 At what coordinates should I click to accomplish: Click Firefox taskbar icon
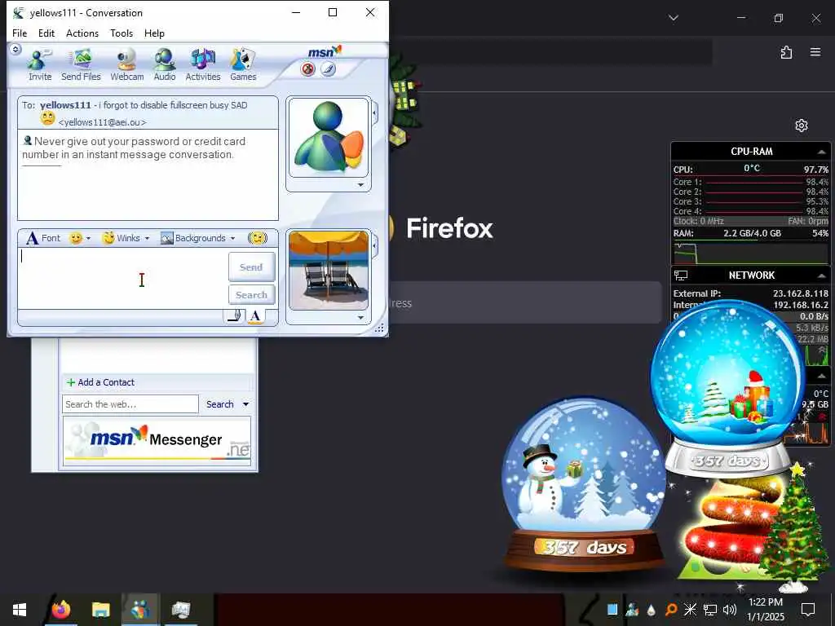point(60,610)
